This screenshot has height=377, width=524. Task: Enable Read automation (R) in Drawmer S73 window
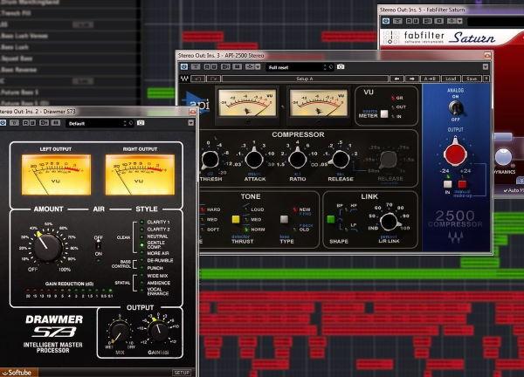pyautogui.click(x=25, y=123)
